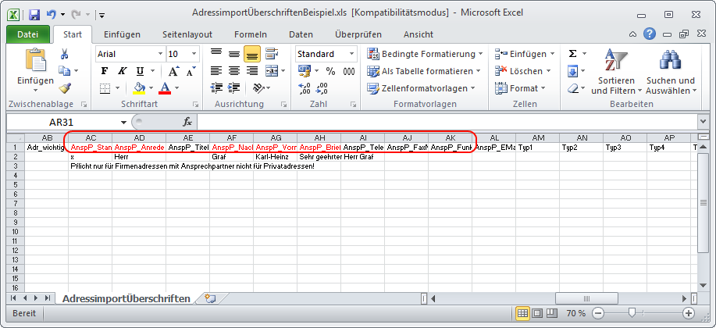716x328 pixels.
Task: Click the Fill down arrow icon
Action: pos(572,71)
